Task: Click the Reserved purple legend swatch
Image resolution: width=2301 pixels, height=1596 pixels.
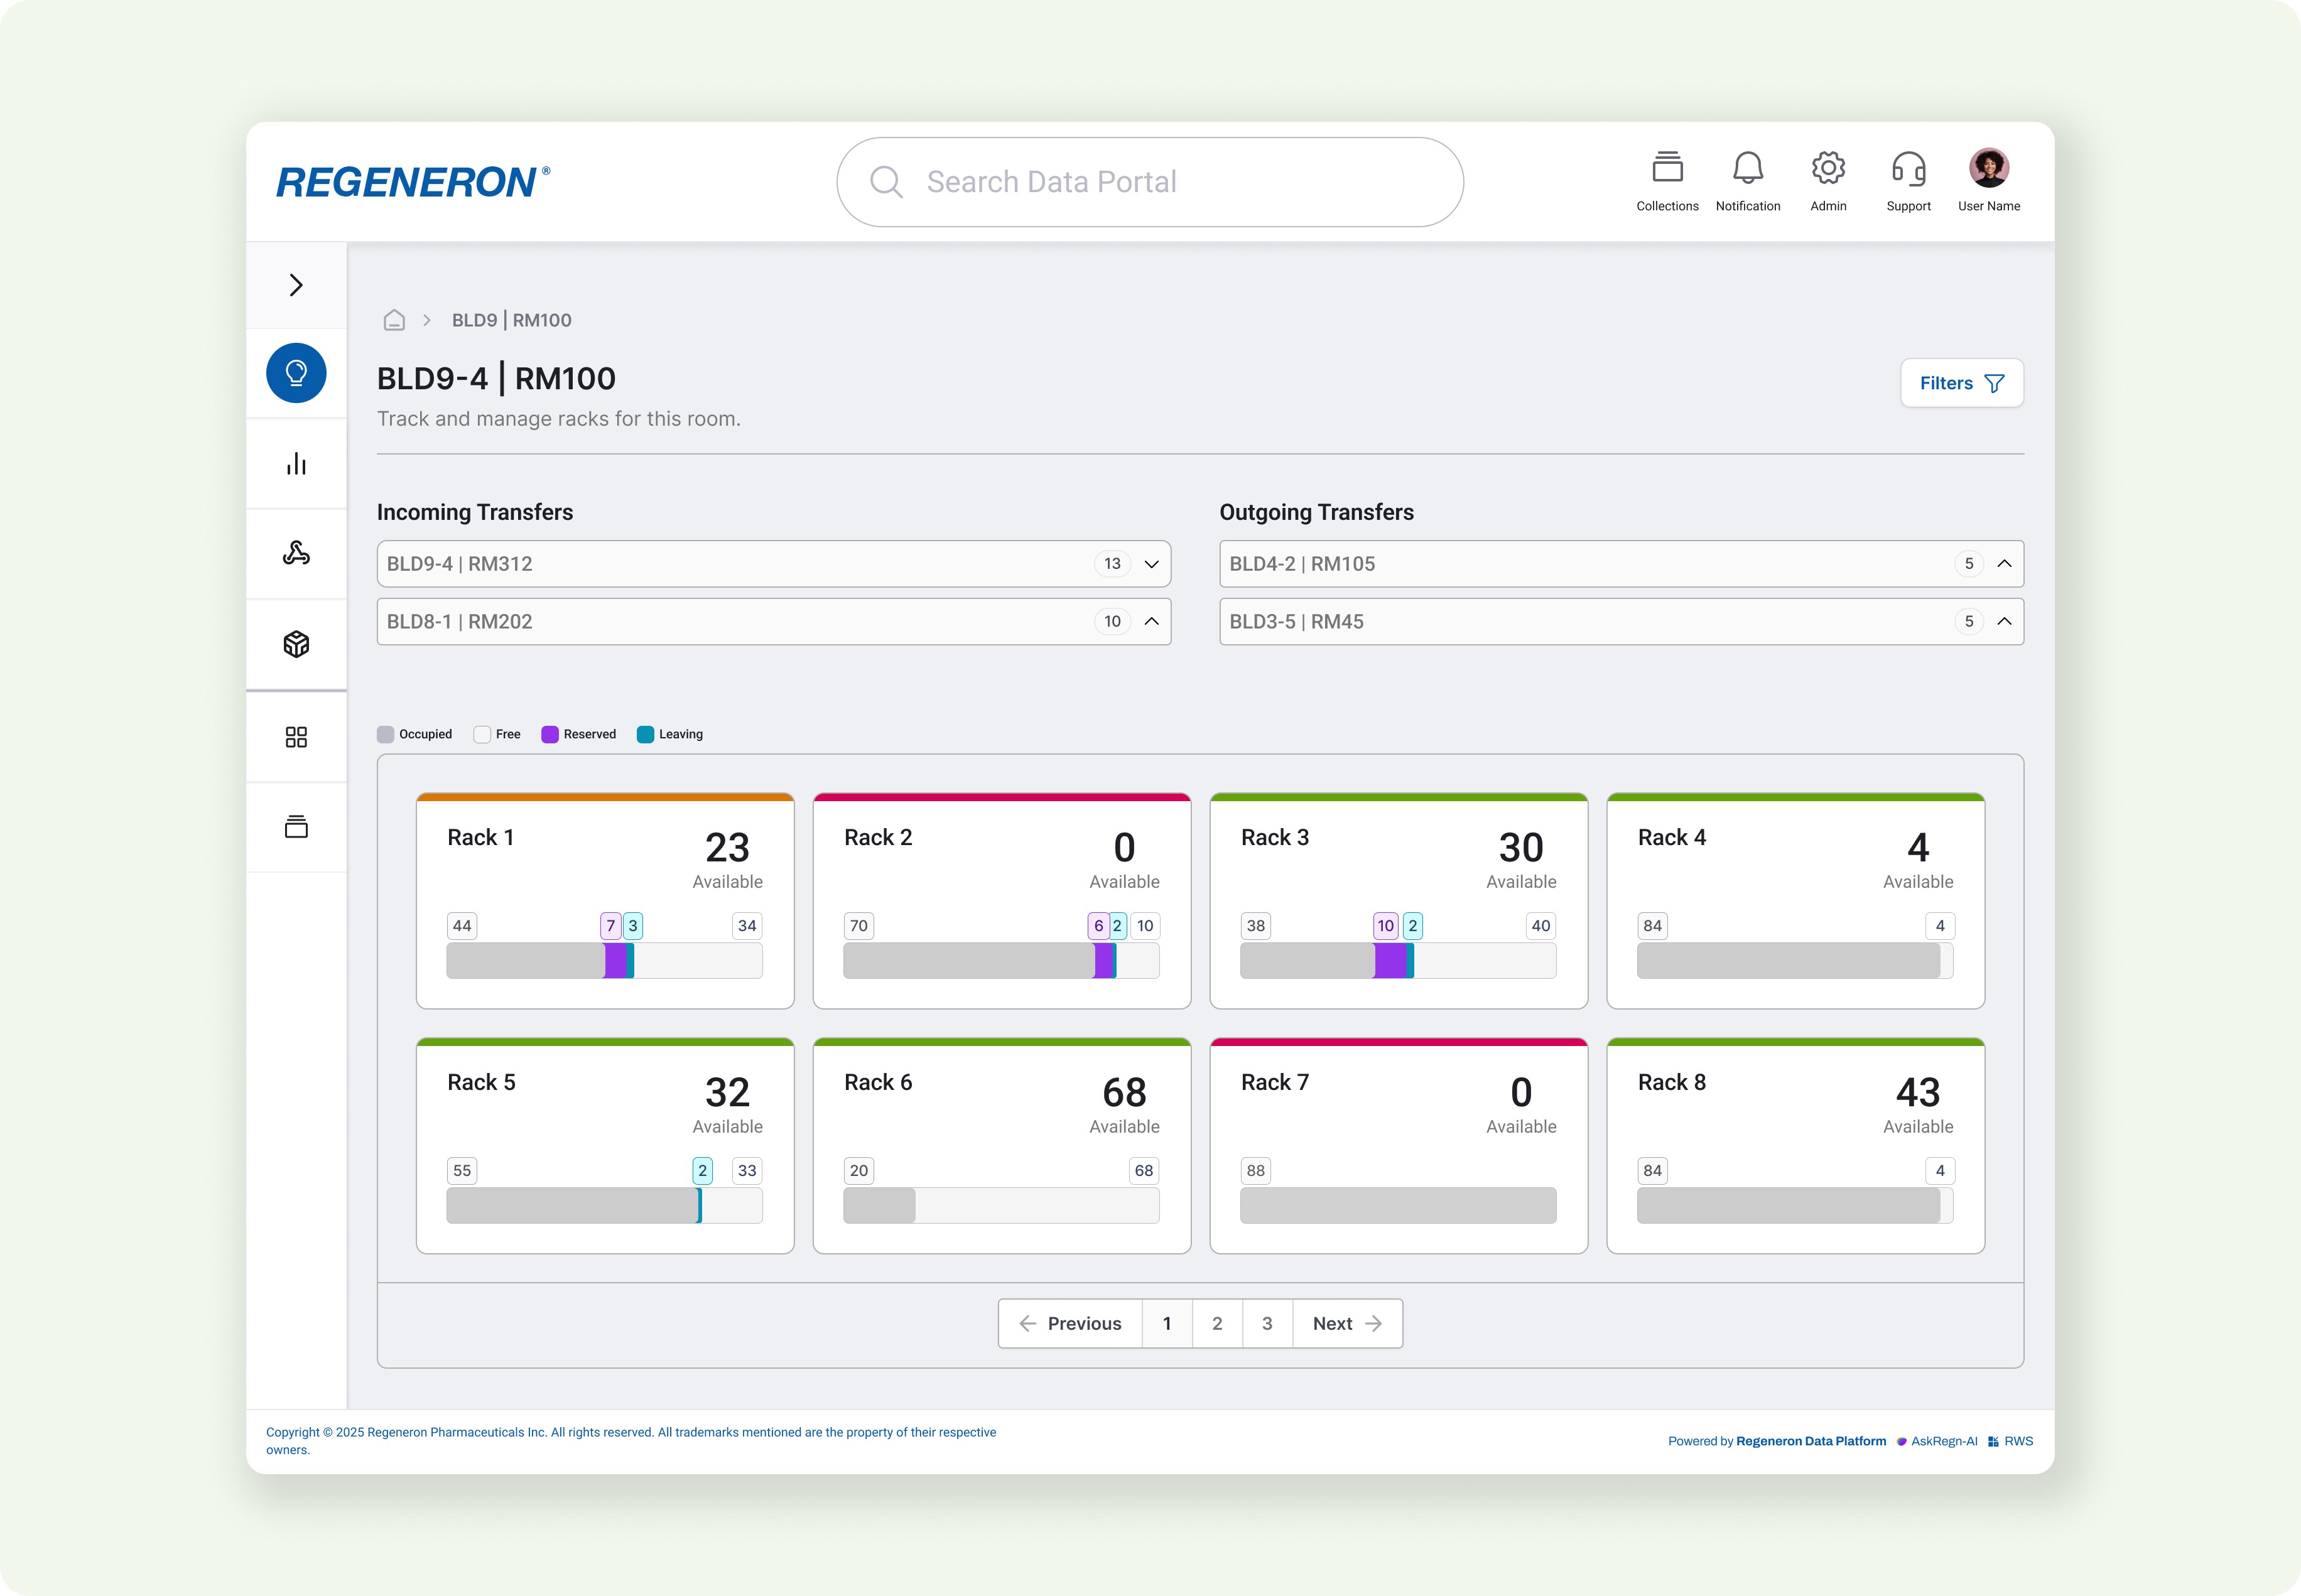Action: coord(550,734)
